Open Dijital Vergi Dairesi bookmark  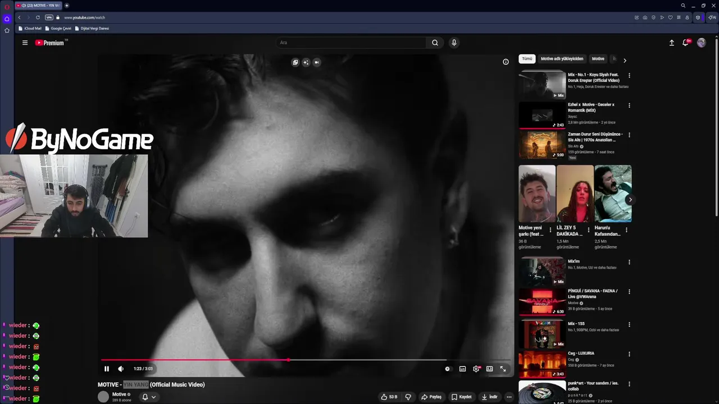pos(92,28)
